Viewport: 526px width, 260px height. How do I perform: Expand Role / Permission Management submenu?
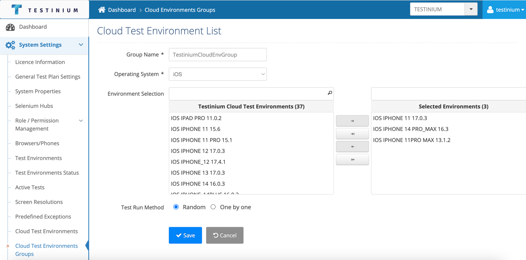pyautogui.click(x=81, y=121)
